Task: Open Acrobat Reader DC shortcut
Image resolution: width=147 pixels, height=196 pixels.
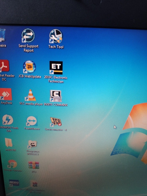Action: click(5, 66)
